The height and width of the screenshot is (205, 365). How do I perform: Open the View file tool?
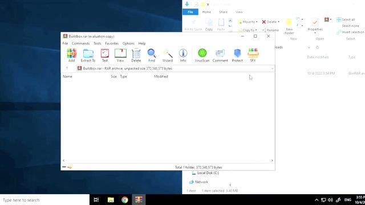(x=120, y=55)
